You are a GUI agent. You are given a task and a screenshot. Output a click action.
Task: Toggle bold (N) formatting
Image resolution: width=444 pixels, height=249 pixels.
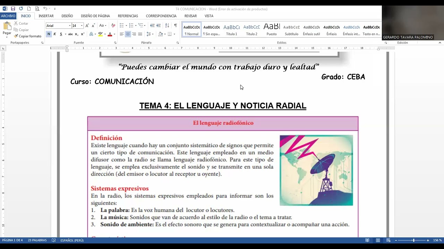coord(49,34)
